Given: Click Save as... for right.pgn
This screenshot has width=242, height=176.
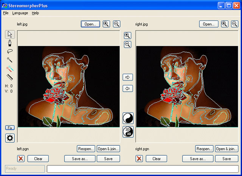Looking at the screenshot, I should (x=198, y=159).
